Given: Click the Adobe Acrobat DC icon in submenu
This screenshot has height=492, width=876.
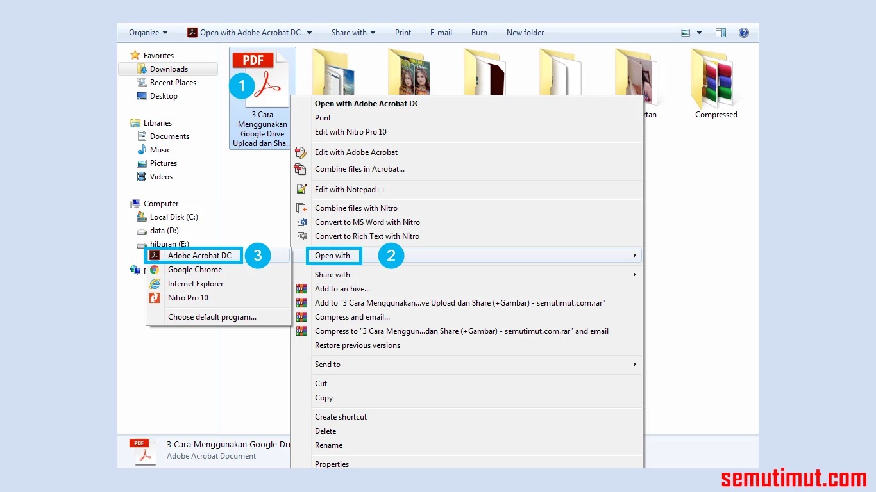Looking at the screenshot, I should coord(154,256).
